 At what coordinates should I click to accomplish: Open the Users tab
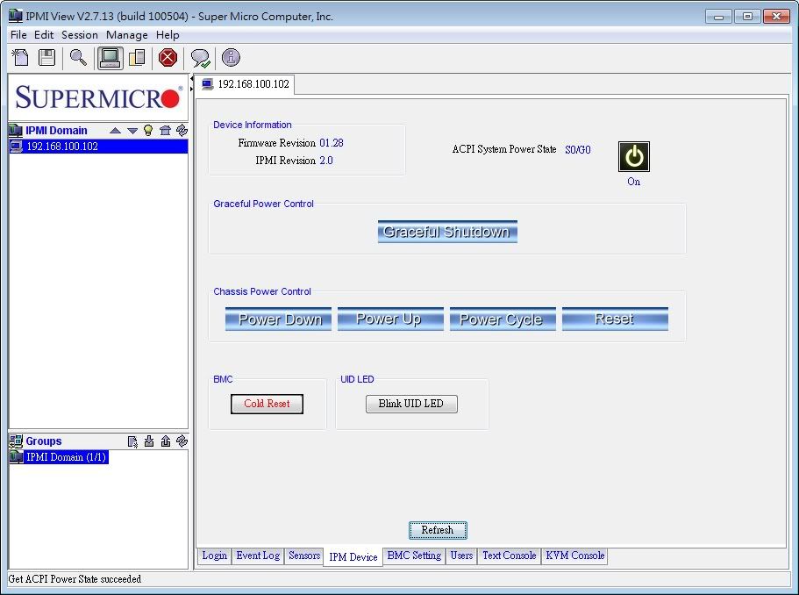(461, 556)
